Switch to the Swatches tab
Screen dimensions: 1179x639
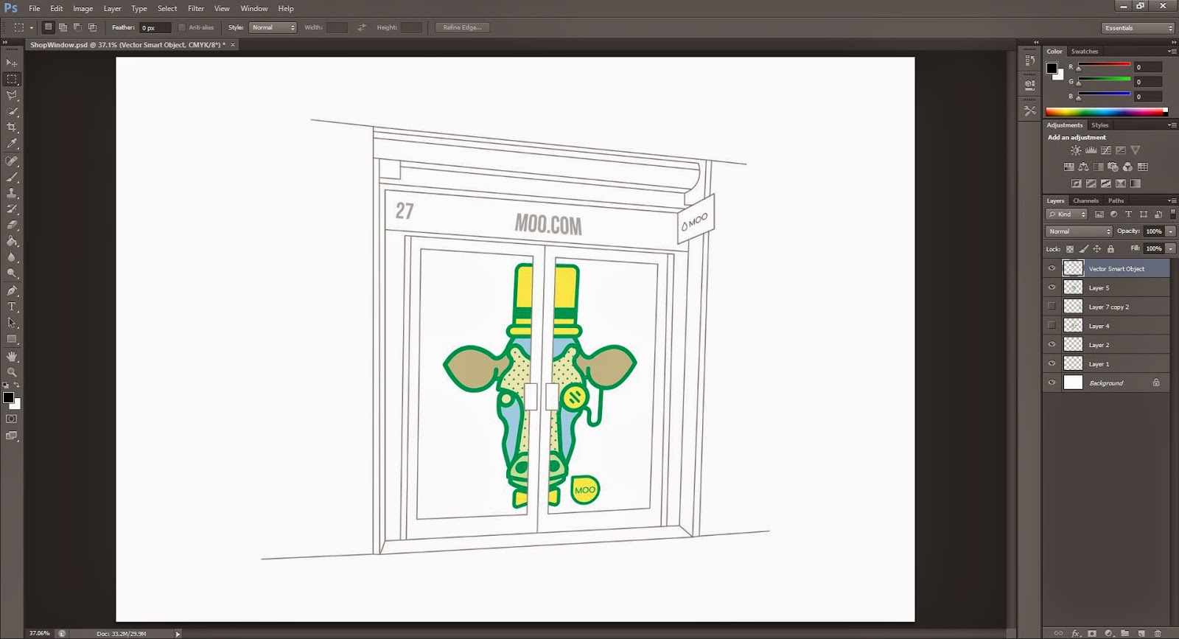pyautogui.click(x=1084, y=52)
